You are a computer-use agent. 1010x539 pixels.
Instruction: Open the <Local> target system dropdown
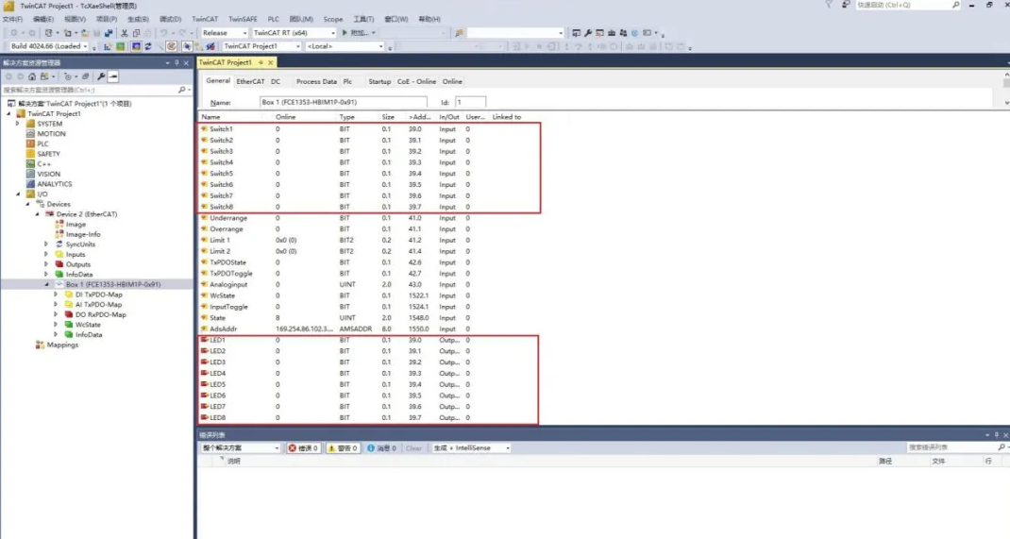[x=345, y=46]
